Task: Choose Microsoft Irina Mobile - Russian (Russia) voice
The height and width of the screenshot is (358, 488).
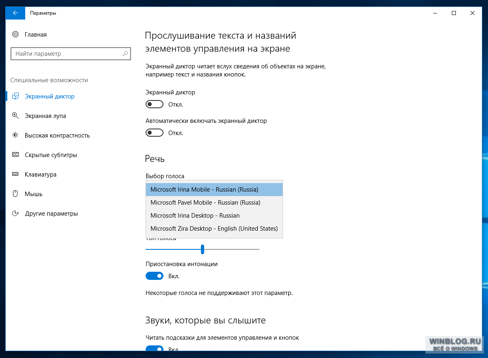Action: 214,190
